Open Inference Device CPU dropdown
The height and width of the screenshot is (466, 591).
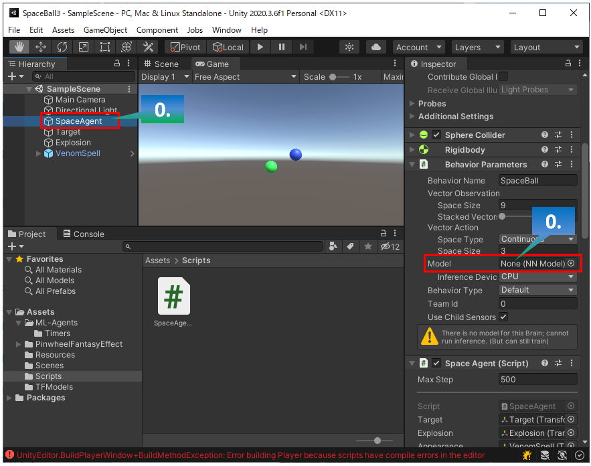click(538, 277)
